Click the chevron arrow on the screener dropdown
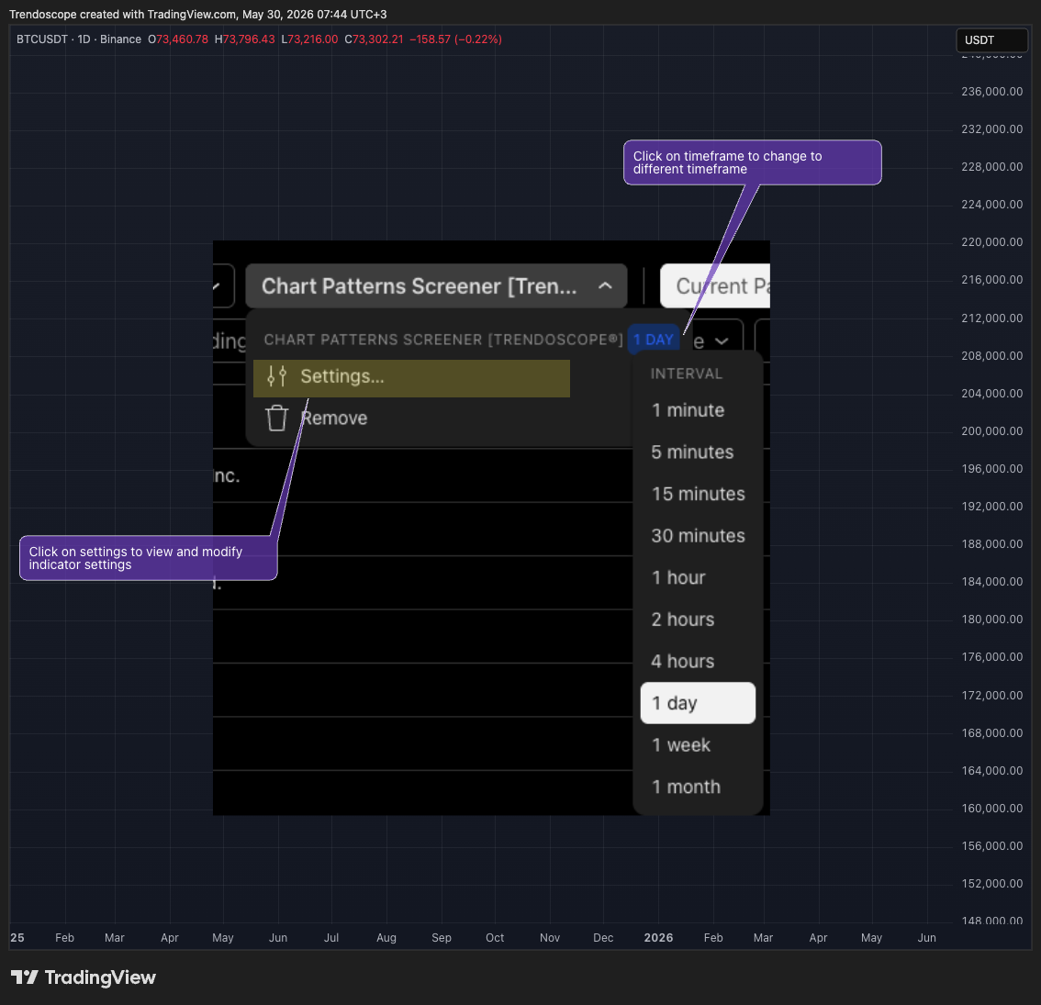The height and width of the screenshot is (1005, 1041). point(605,286)
